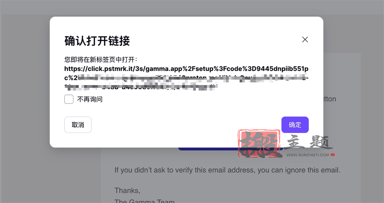Click the click.pstmrk.it URL text
The image size is (384, 203).
tap(186, 78)
